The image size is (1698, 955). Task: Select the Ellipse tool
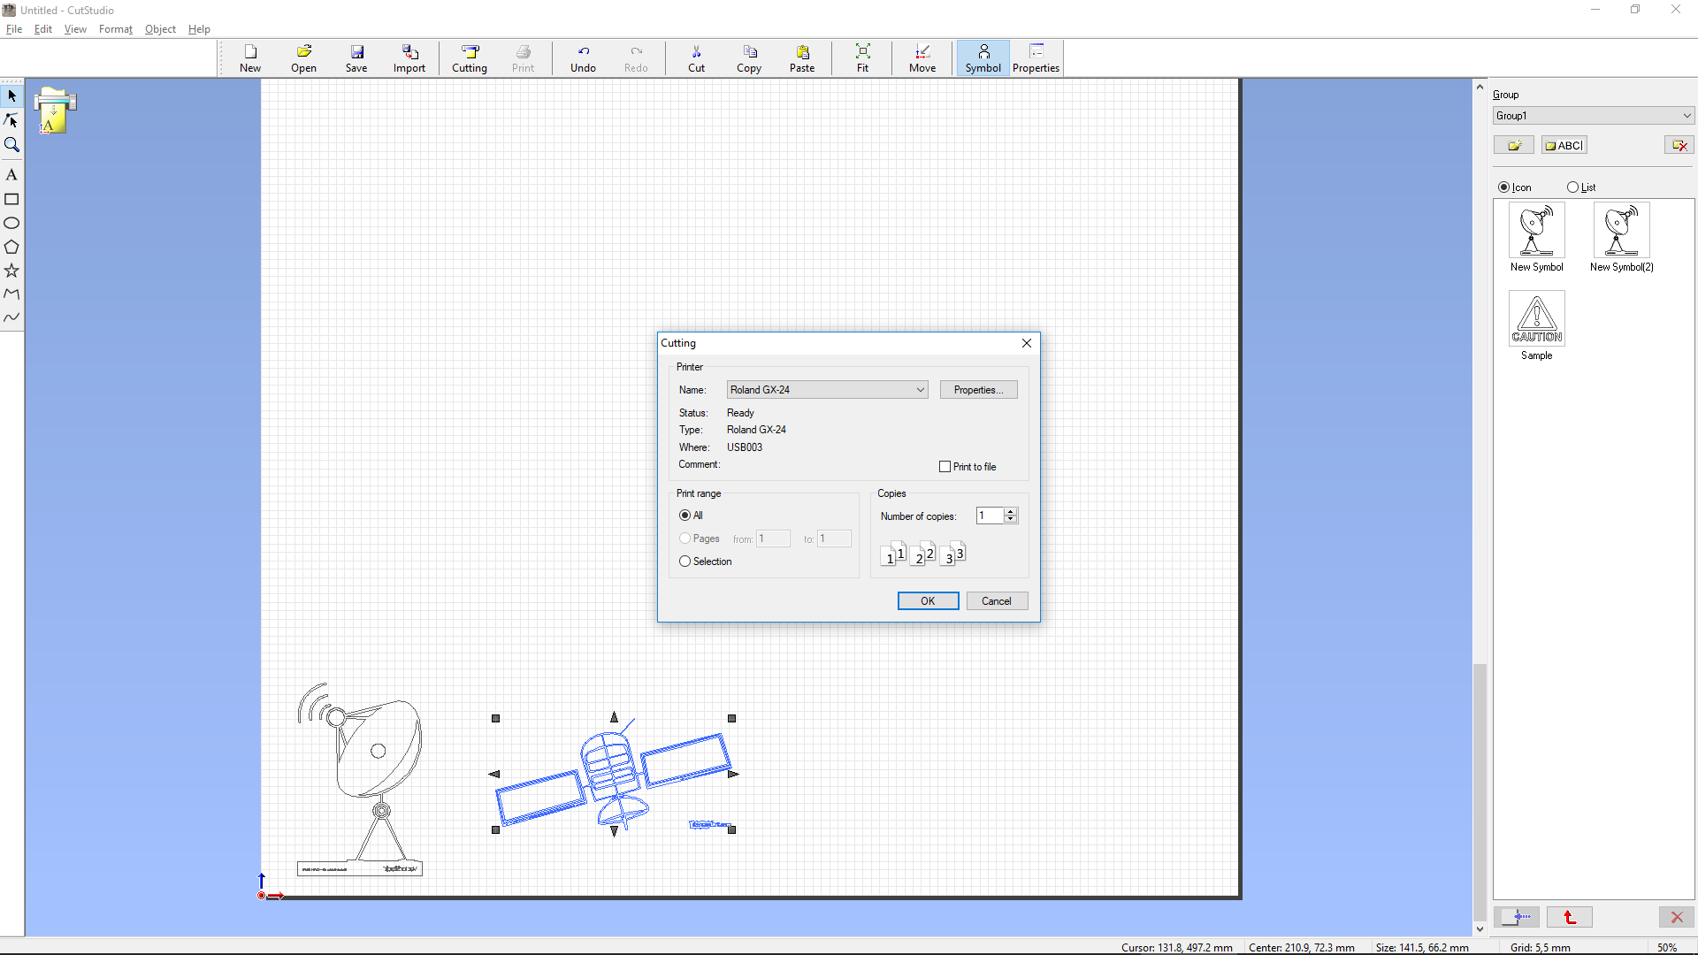point(11,223)
